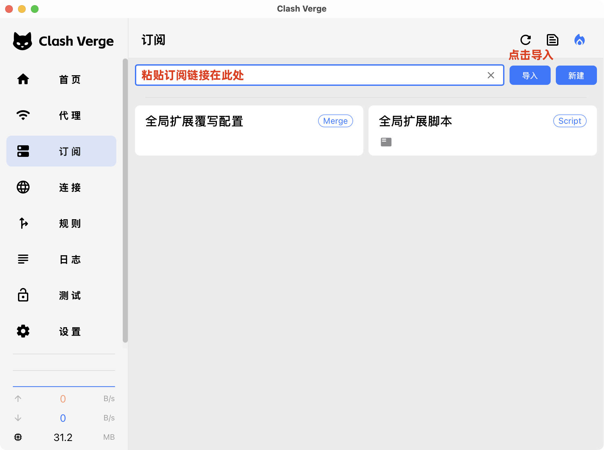Click the refresh all subscriptions icon

click(526, 40)
